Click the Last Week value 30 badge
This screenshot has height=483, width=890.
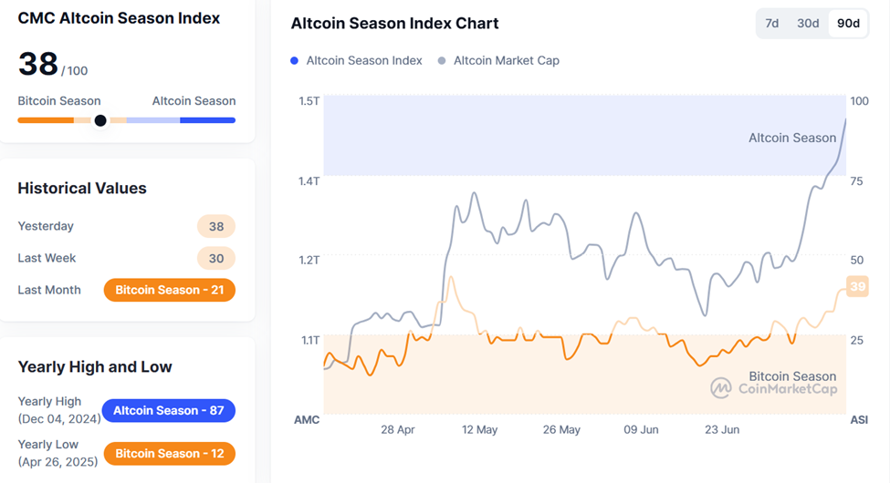[x=216, y=258]
